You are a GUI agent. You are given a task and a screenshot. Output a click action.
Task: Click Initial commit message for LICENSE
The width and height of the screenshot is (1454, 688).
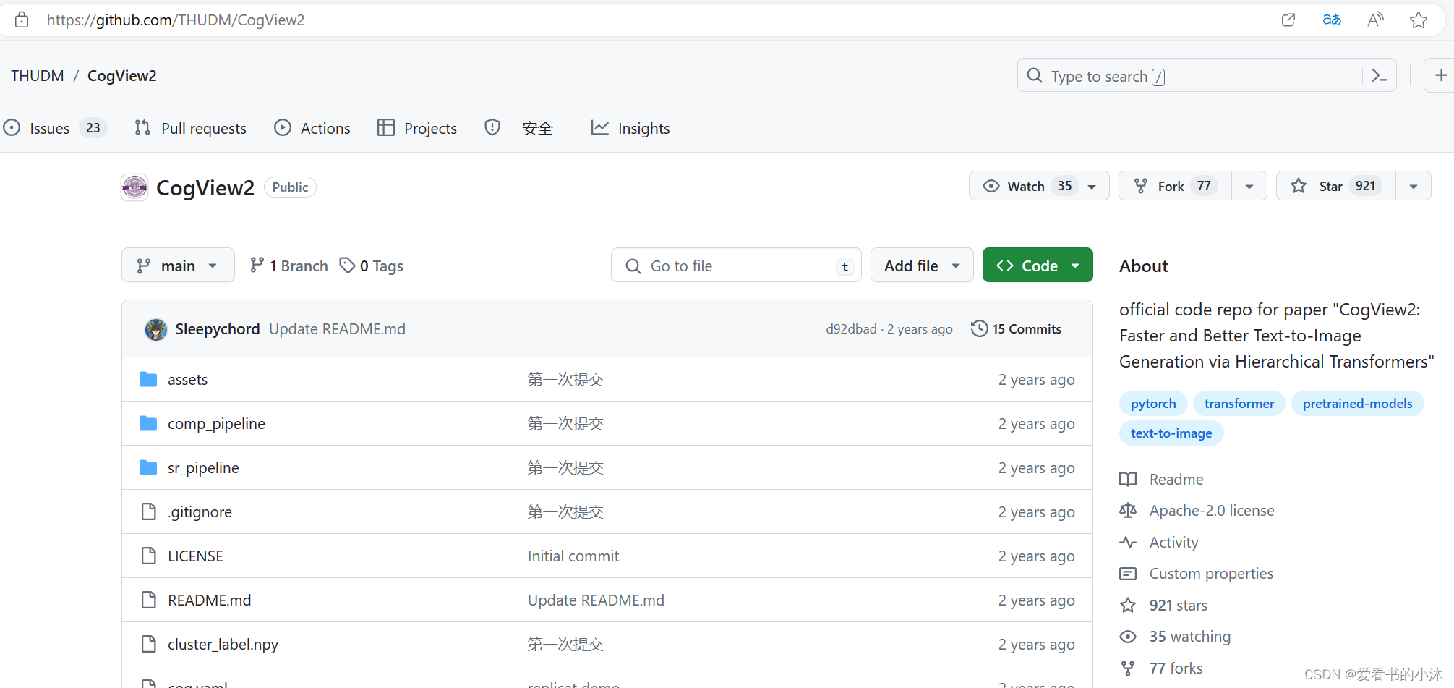573,556
